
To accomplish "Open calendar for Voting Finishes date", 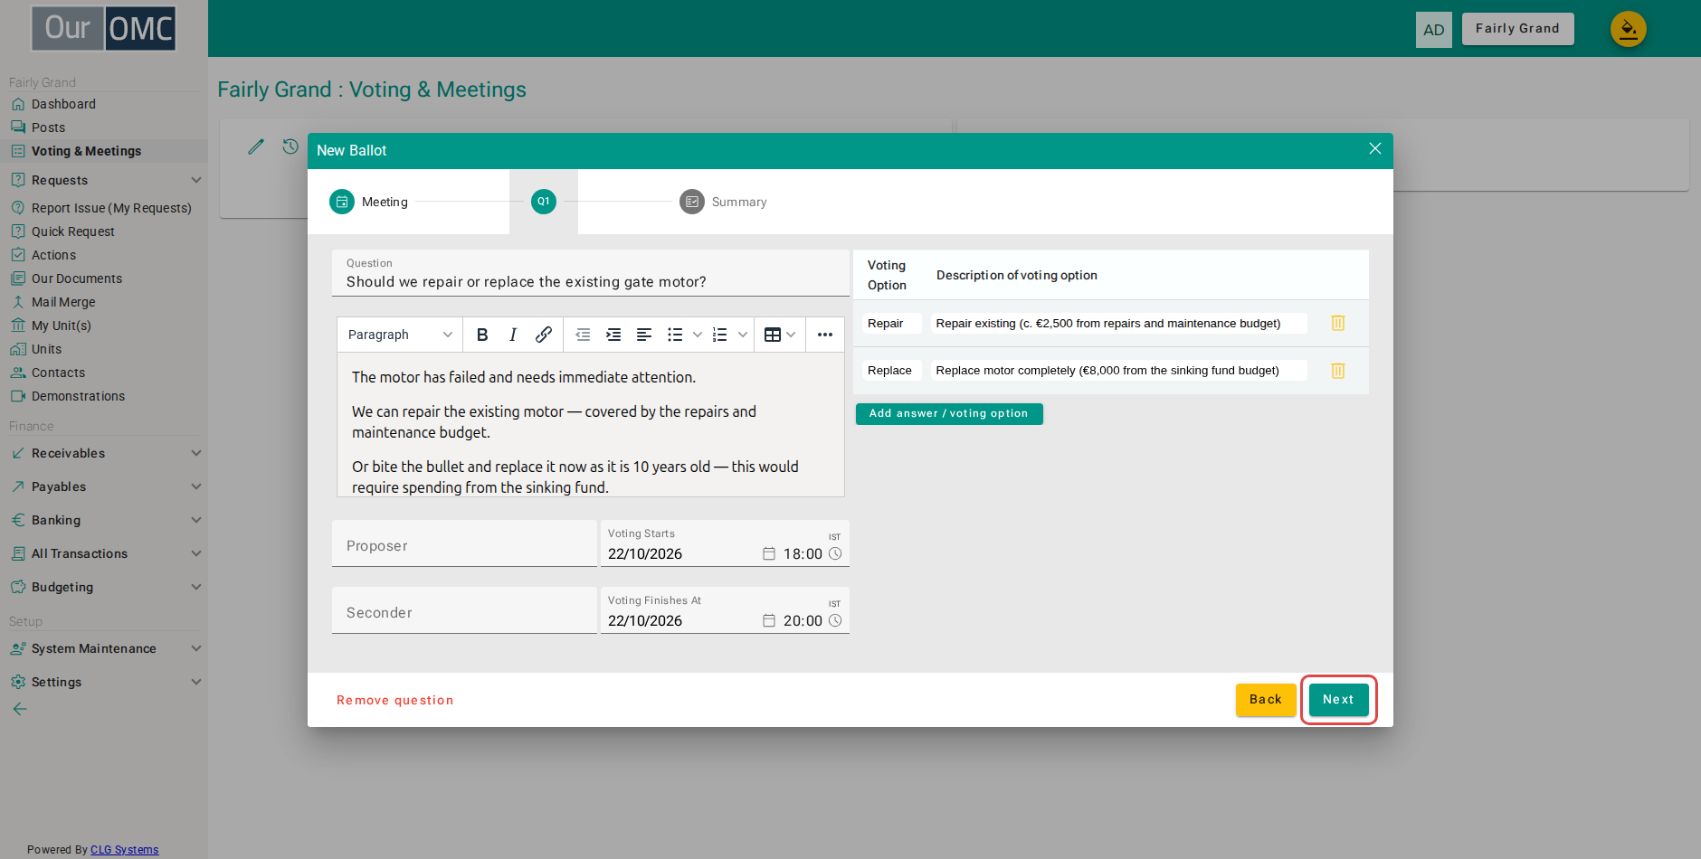I will click(769, 620).
